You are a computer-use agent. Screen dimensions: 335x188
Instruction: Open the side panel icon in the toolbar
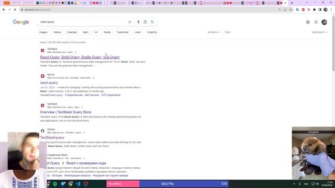point(320,9)
